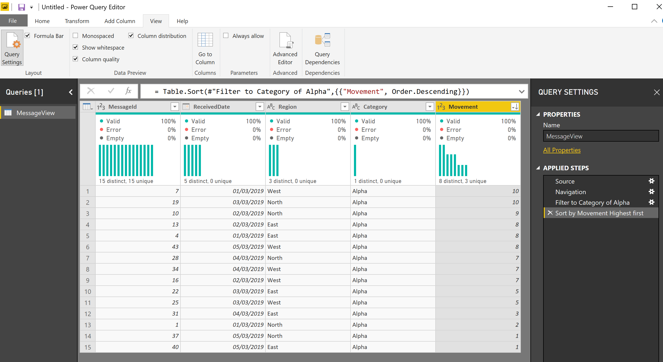Open Region column filter dropdown
The image size is (663, 362).
pyautogui.click(x=345, y=107)
